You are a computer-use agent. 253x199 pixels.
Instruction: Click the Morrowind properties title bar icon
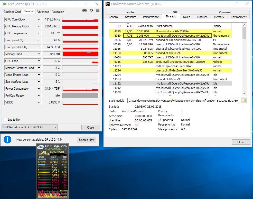(107, 4)
